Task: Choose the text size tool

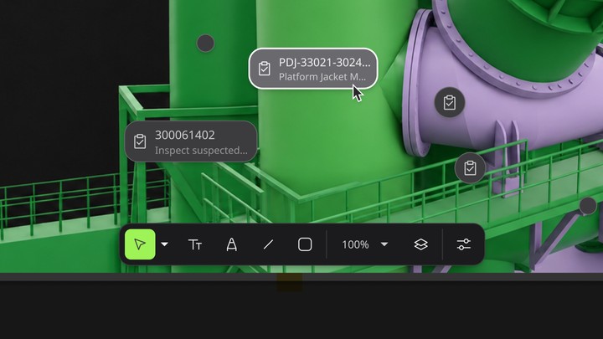Action: click(x=195, y=244)
